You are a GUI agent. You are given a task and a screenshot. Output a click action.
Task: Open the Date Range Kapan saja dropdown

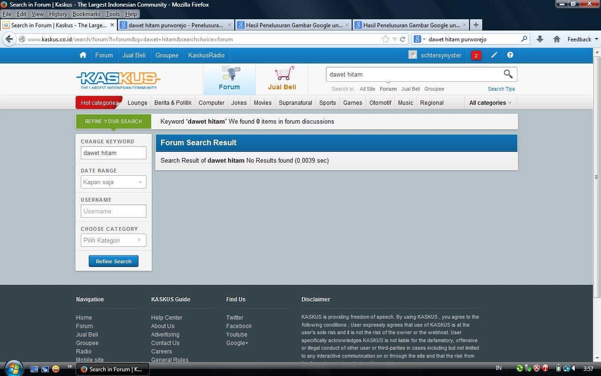coord(113,182)
